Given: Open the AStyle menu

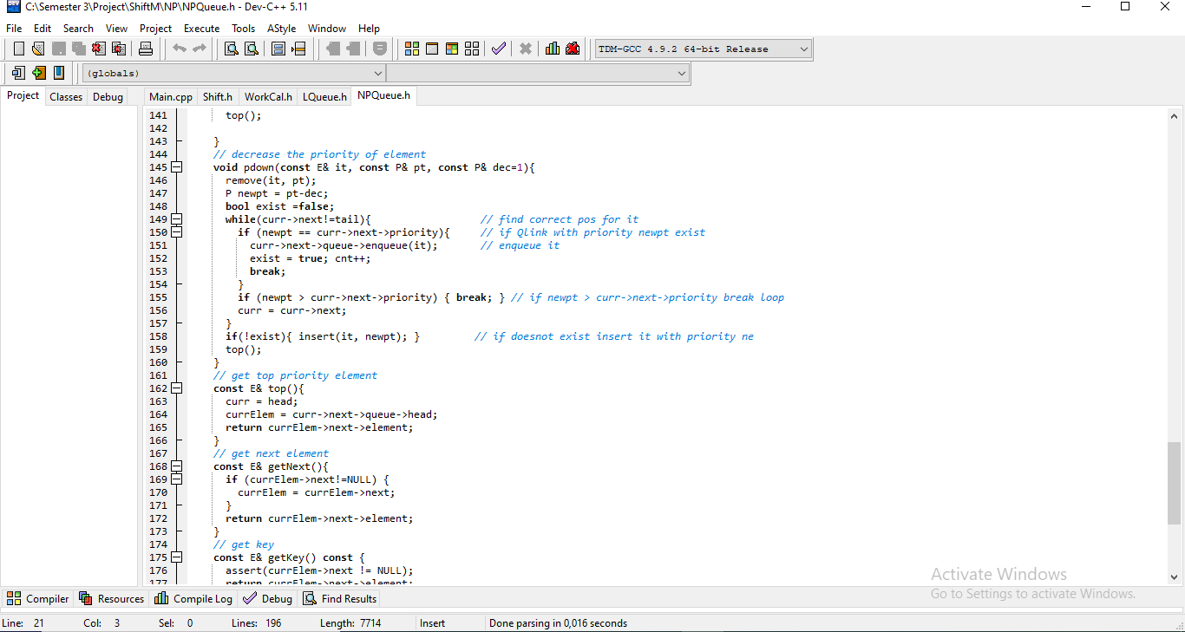Looking at the screenshot, I should tap(281, 29).
